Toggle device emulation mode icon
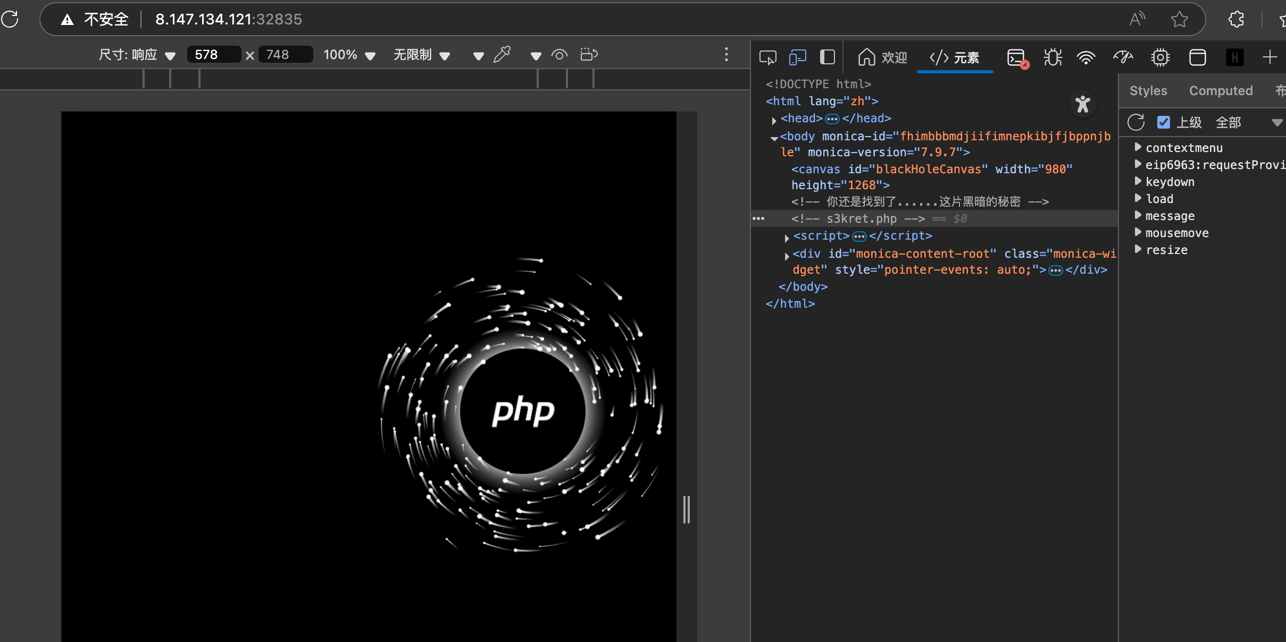Viewport: 1286px width, 642px height. click(x=797, y=57)
